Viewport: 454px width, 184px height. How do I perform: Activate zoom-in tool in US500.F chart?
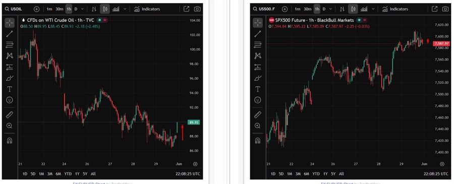258,126
